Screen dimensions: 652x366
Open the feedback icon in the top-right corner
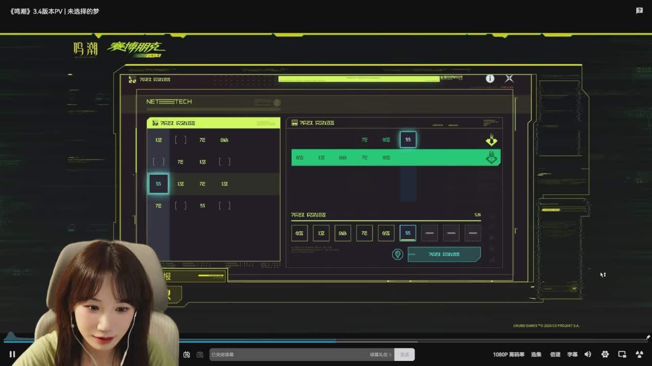(x=639, y=11)
